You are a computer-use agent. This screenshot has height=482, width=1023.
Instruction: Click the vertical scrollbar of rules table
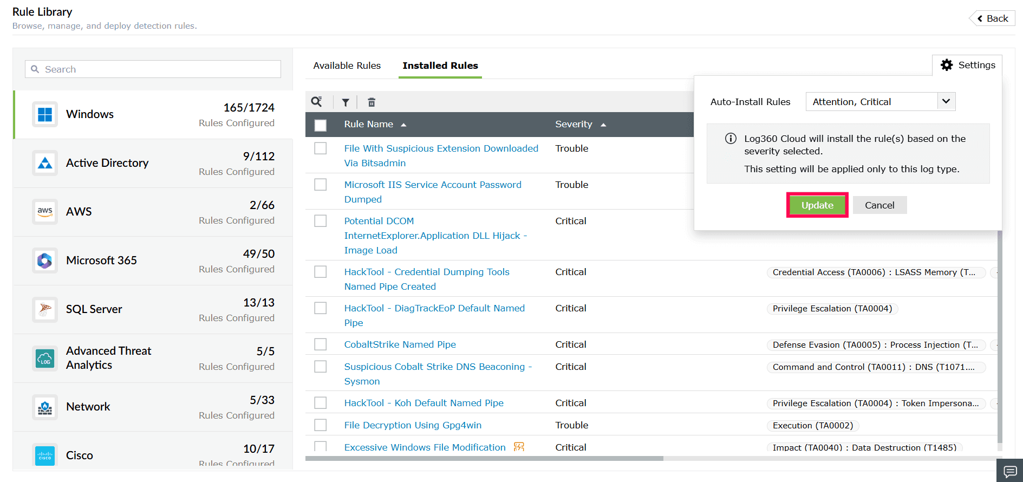tap(1000, 336)
